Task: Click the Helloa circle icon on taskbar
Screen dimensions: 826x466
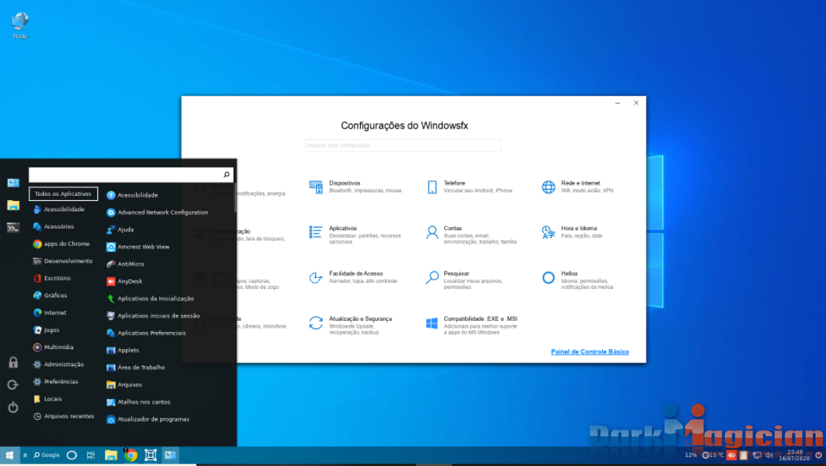Action: coord(72,455)
